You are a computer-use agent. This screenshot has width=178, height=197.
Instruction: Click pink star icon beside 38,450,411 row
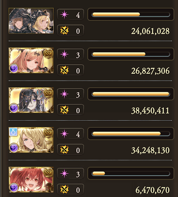coord(64,94)
